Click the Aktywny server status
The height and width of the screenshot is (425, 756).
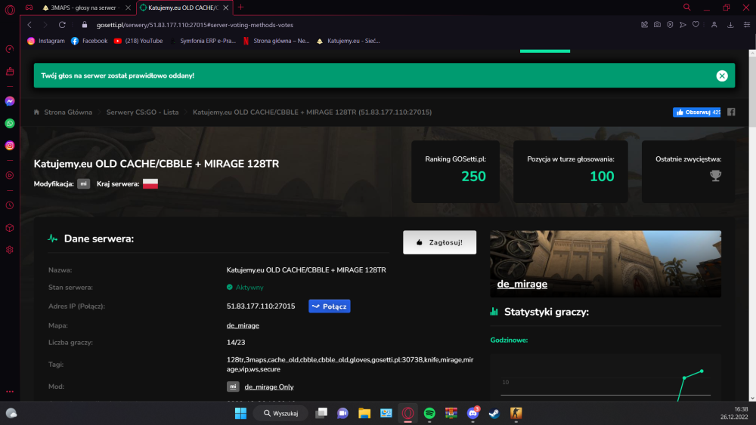point(245,288)
